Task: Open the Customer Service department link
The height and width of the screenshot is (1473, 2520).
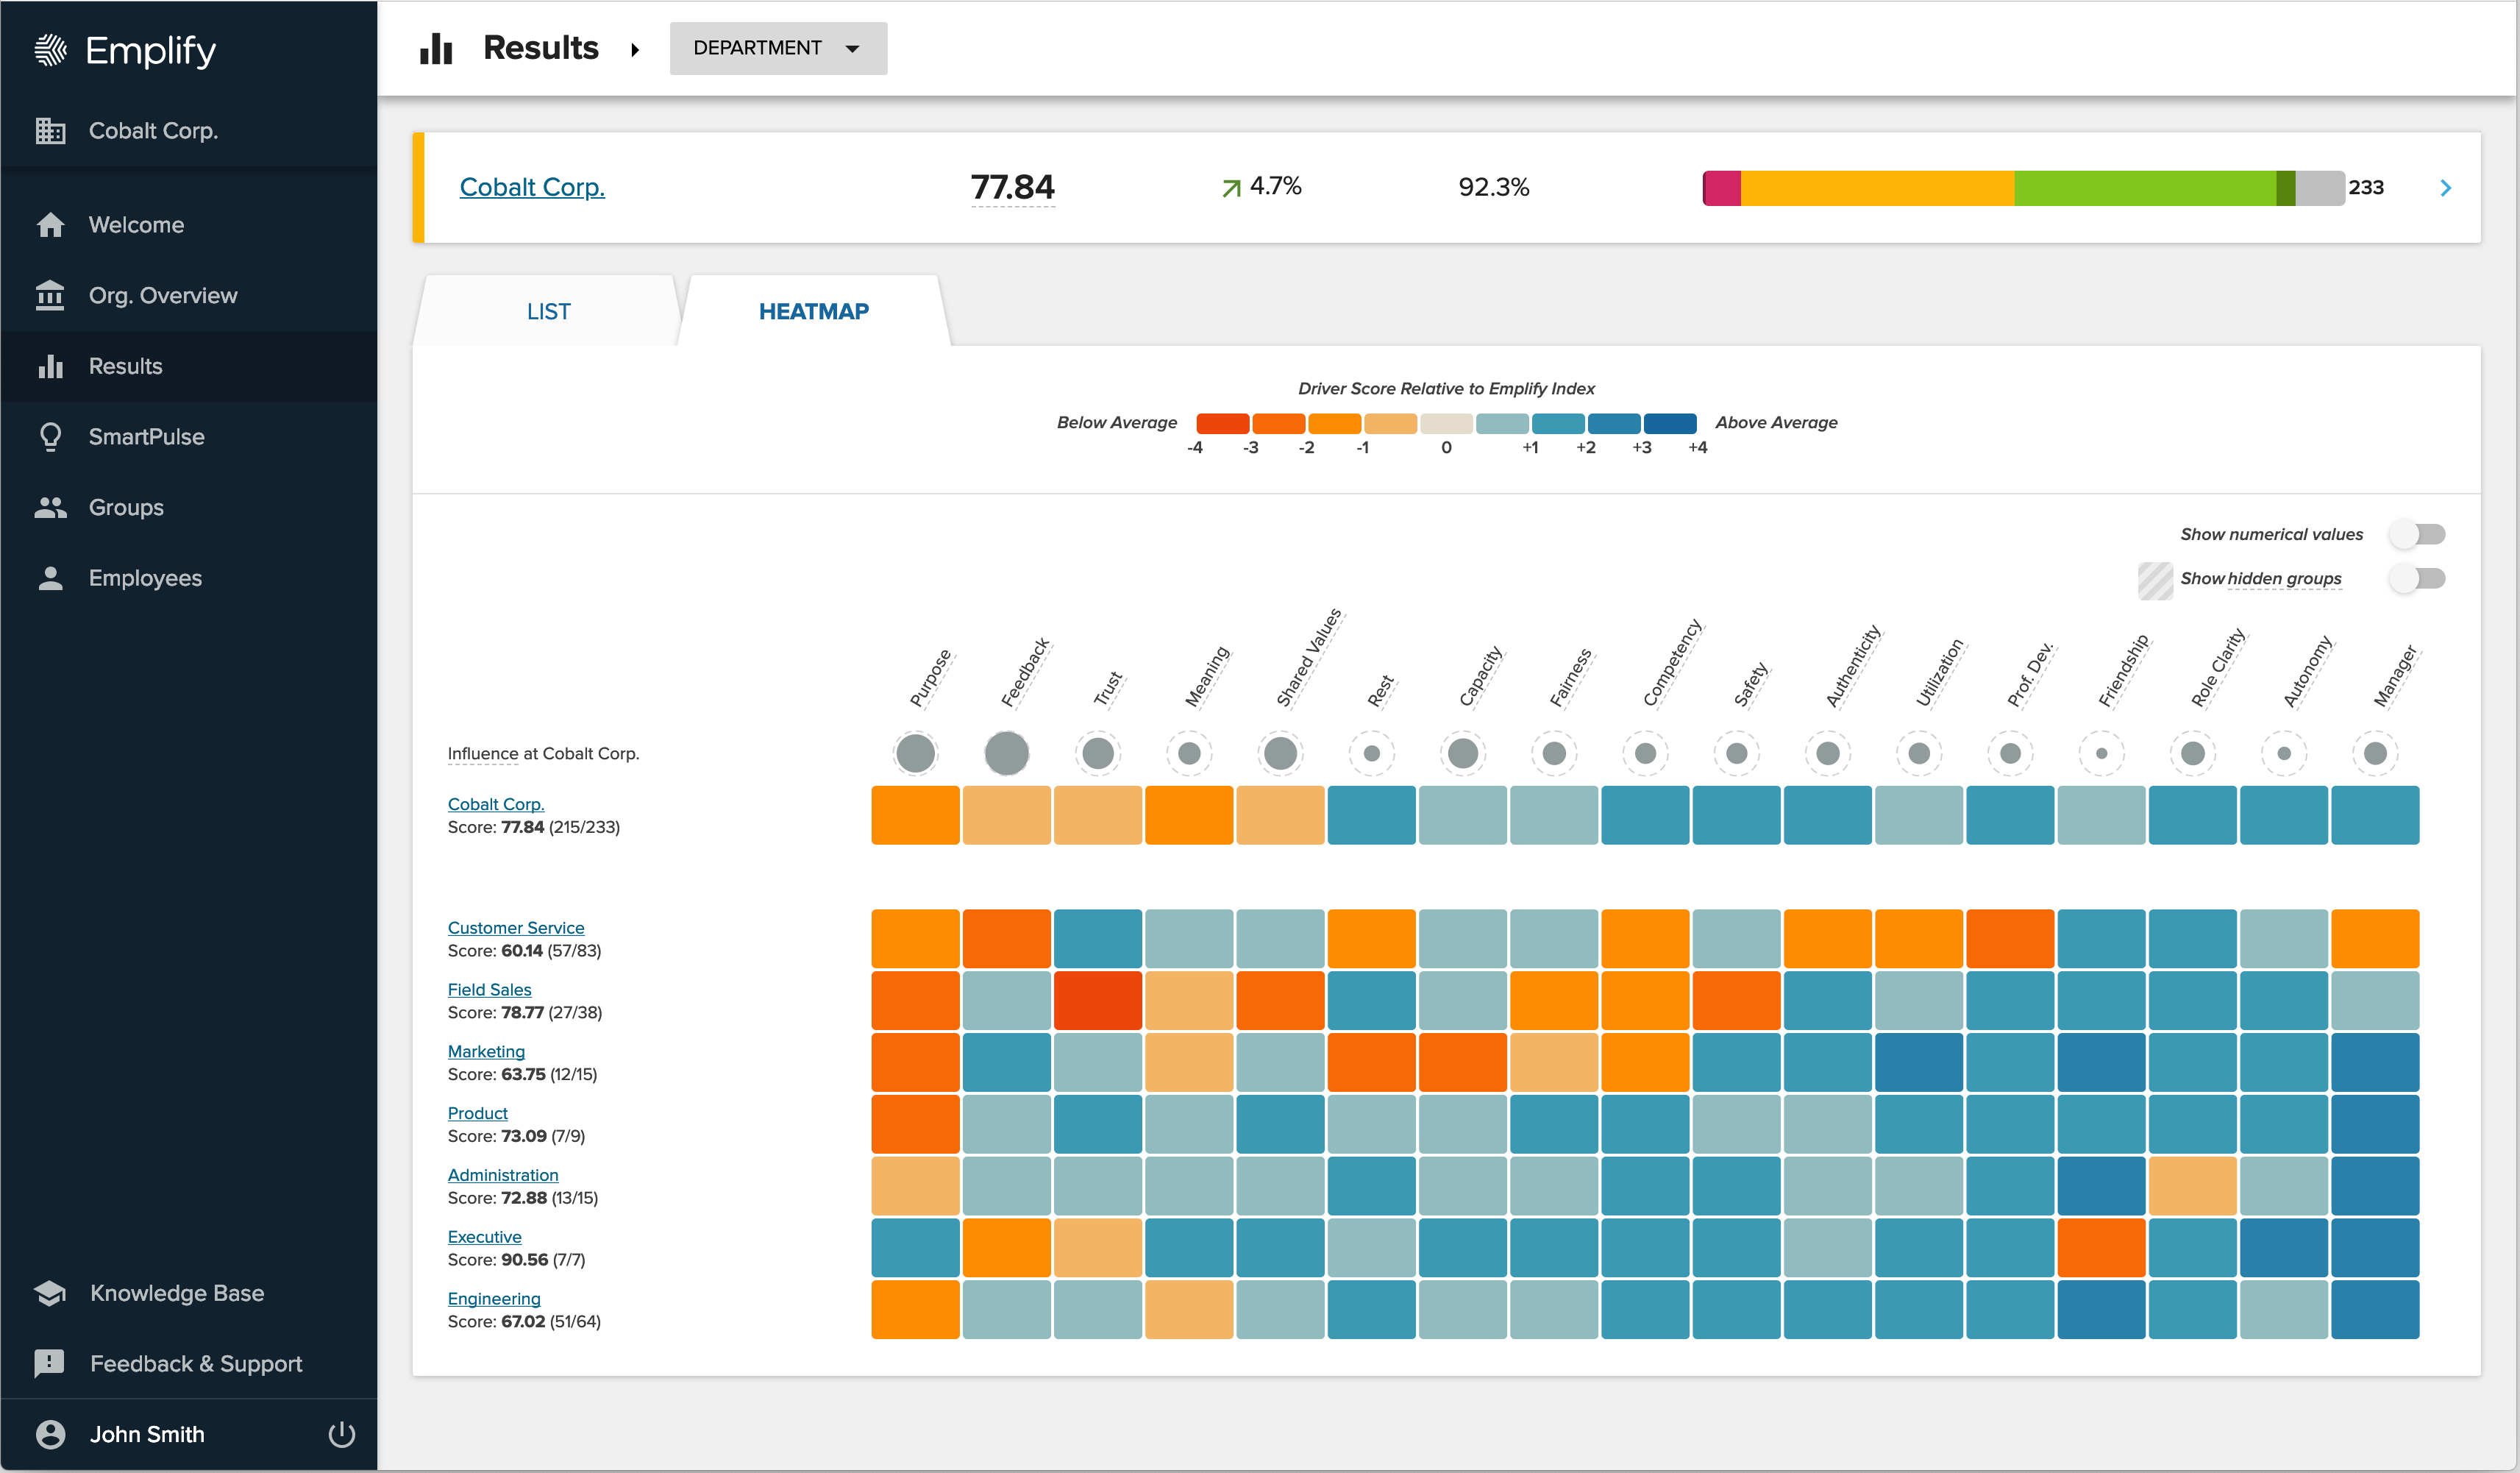Action: click(x=515, y=928)
